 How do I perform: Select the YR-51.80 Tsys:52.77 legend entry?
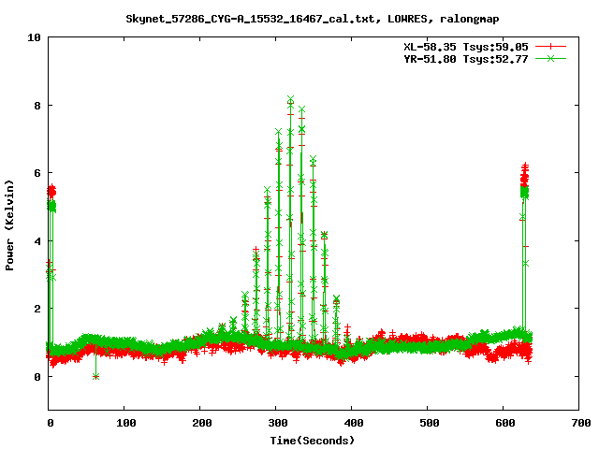click(466, 59)
